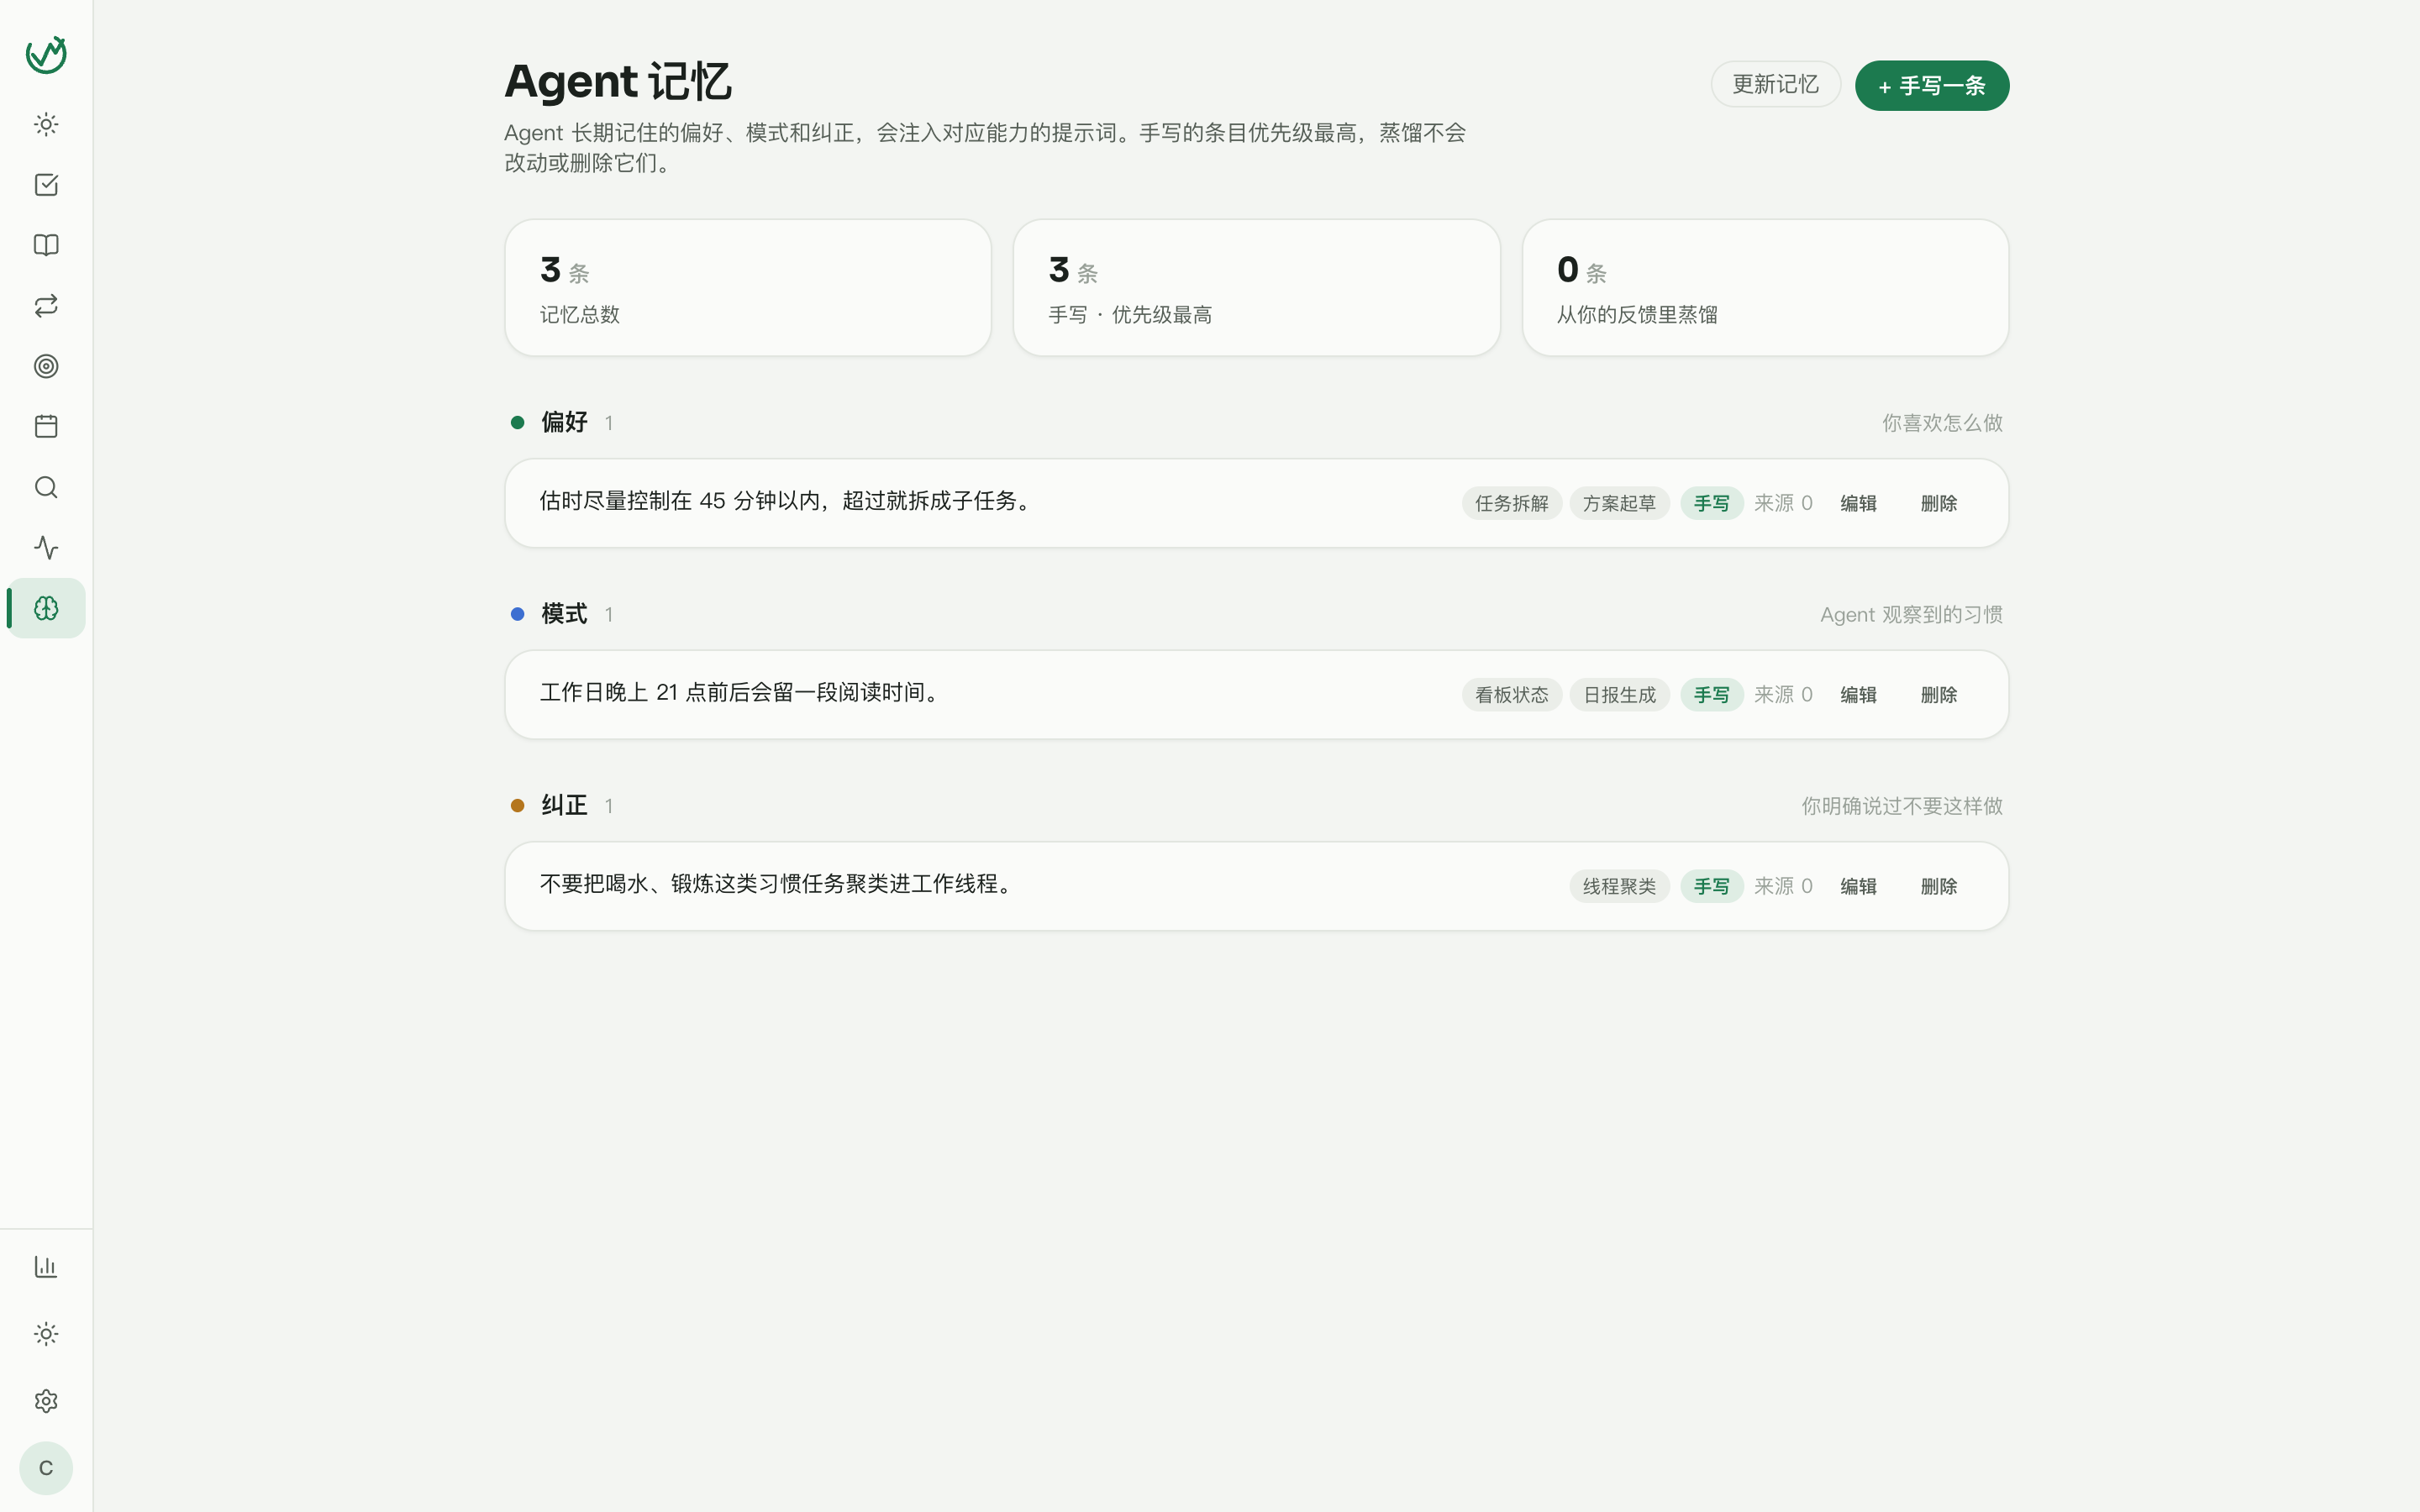Click the 手写 · 优先级最高 stat card
This screenshot has width=2420, height=1512.
[1256, 288]
